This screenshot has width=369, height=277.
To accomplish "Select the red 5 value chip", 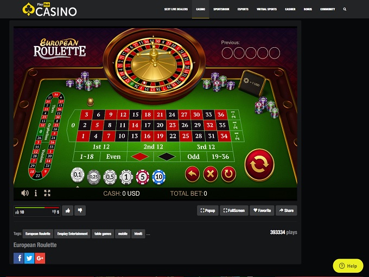I will (x=142, y=177).
